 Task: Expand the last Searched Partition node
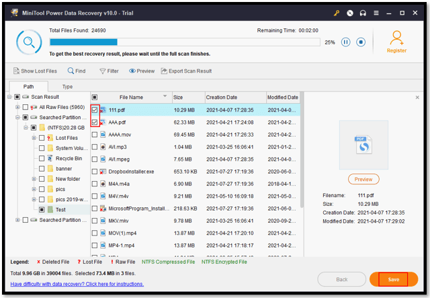click(17, 220)
